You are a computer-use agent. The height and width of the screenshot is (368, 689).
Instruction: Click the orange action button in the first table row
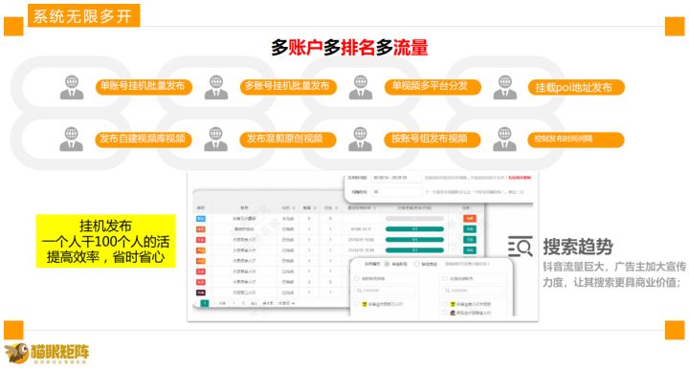470,218
